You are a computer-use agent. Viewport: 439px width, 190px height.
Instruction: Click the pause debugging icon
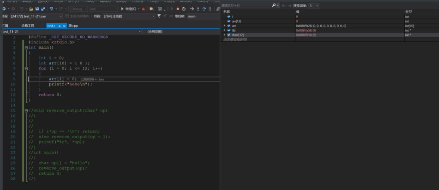(x=172, y=9)
